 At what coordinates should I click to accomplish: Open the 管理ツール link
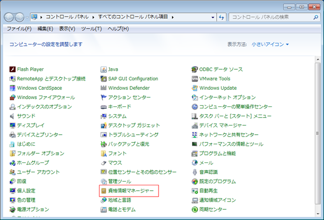pos(120,181)
